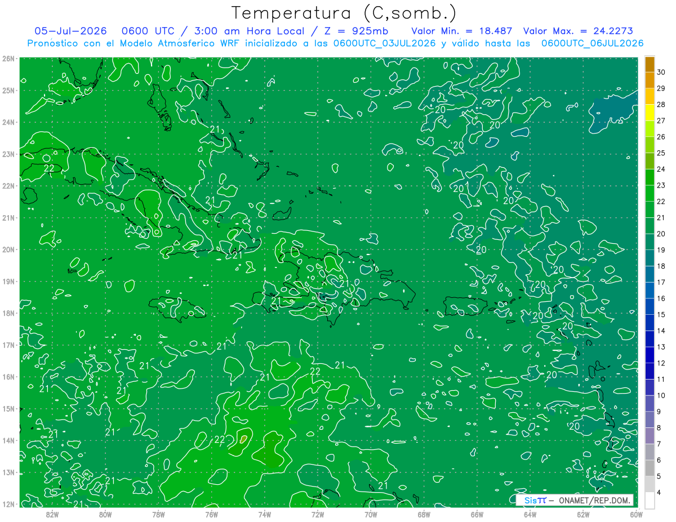
Task: Click the color scale label '24'
Action: (x=661, y=169)
